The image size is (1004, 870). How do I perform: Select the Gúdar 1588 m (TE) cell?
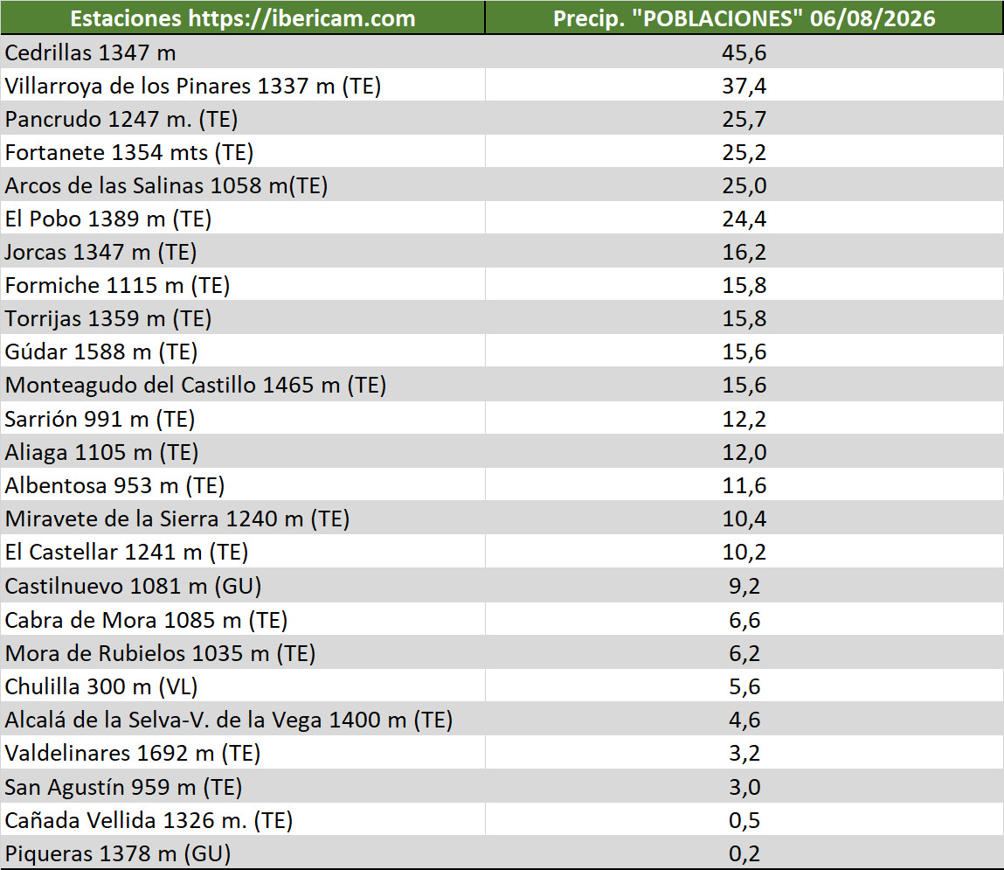pyautogui.click(x=243, y=351)
